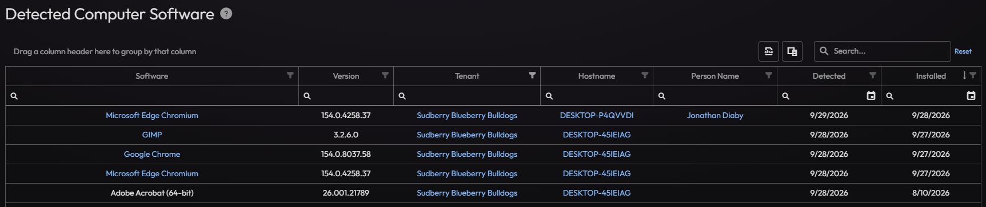Select version 154.0.8037.58 cell
Screen dimensions: 986x207
click(x=346, y=154)
